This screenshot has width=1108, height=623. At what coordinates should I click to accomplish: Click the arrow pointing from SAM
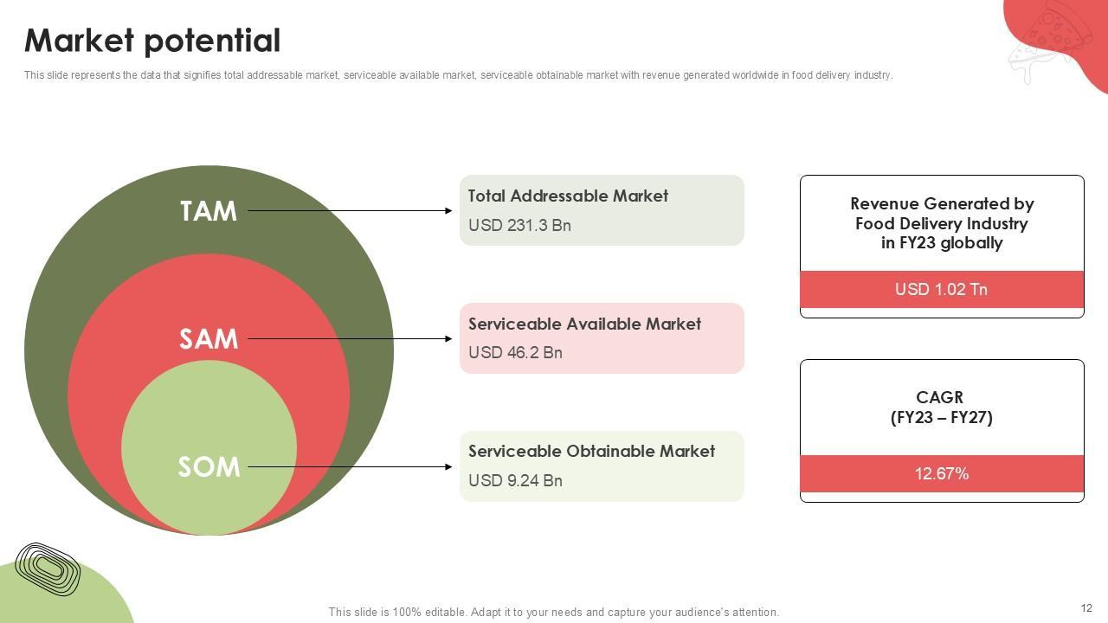tap(350, 339)
